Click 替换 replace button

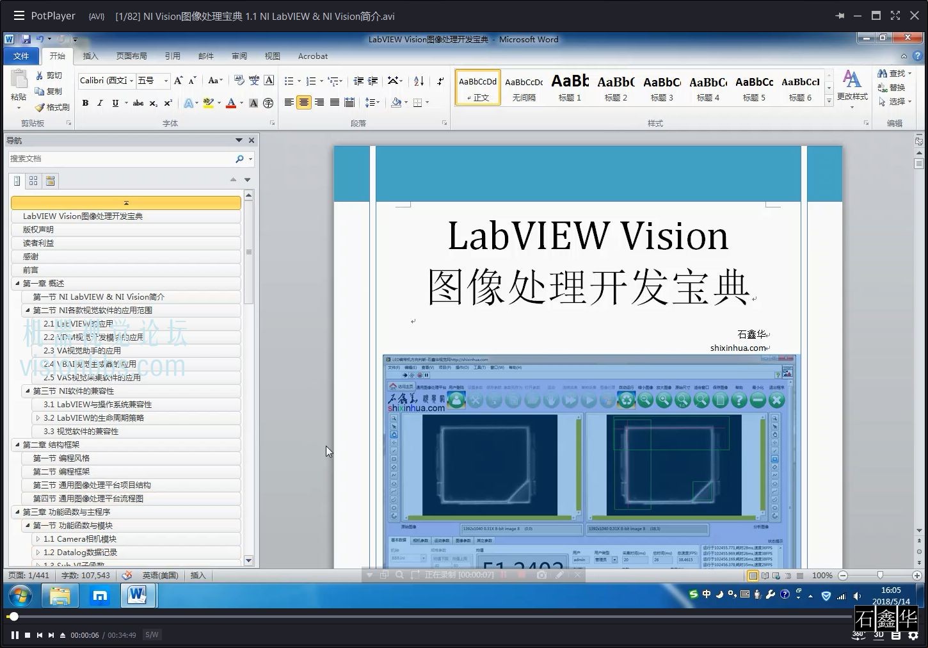(x=892, y=88)
